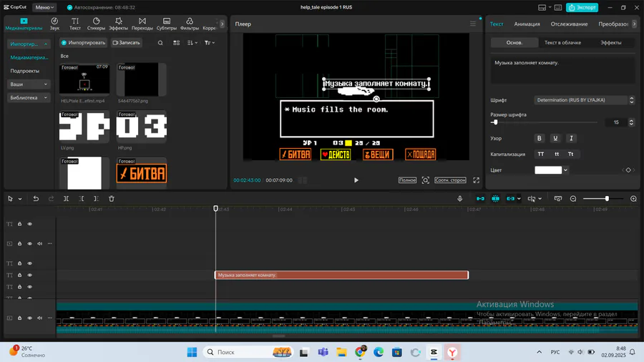Trim clip left of the playhead
This screenshot has width=644, height=362.
coord(82,199)
